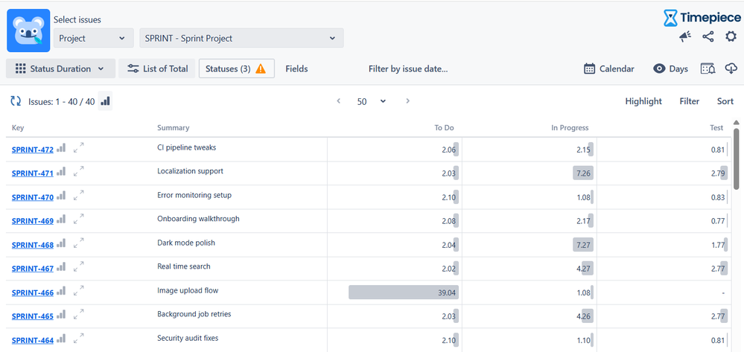Screen dimensions: 744x352
Task: Show chart for SPRINT-470
Action: click(61, 196)
